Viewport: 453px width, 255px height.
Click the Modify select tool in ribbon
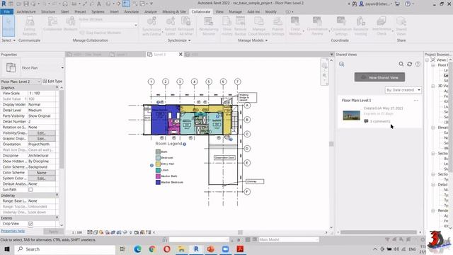click(x=8, y=26)
